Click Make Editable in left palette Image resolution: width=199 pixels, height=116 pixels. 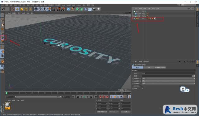tap(2, 15)
